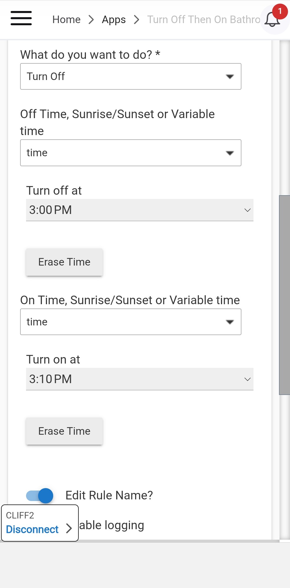Expand the On Time type dropdown
Image resolution: width=290 pixels, height=588 pixels.
(x=130, y=322)
